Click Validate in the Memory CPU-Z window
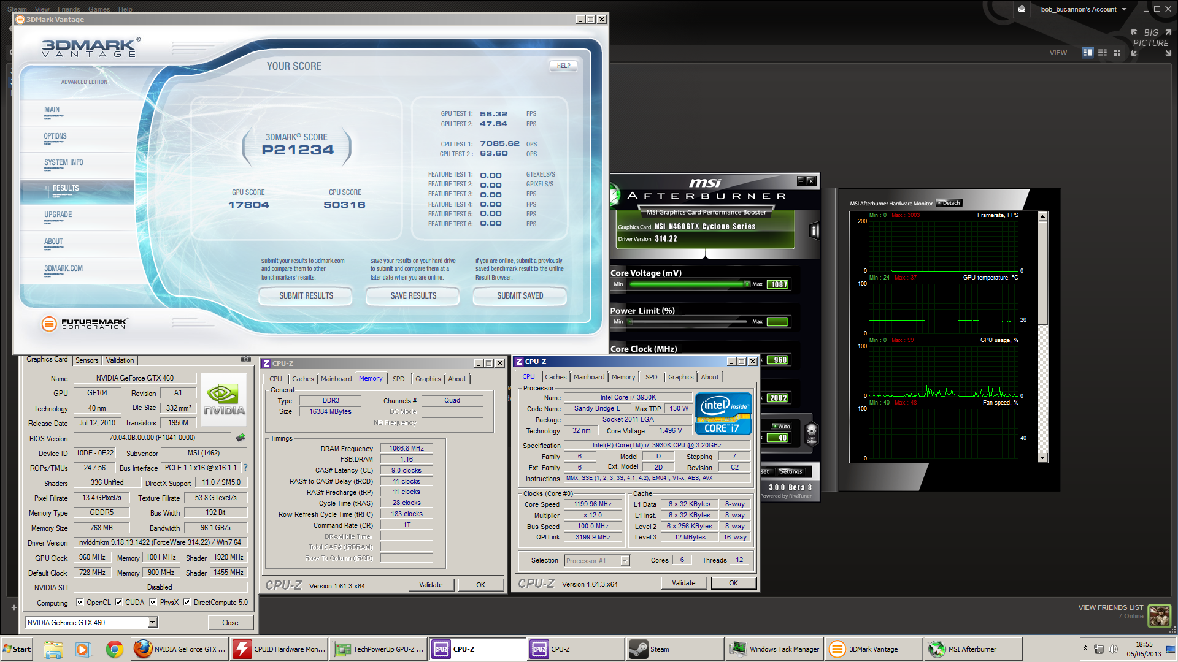 pyautogui.click(x=431, y=585)
